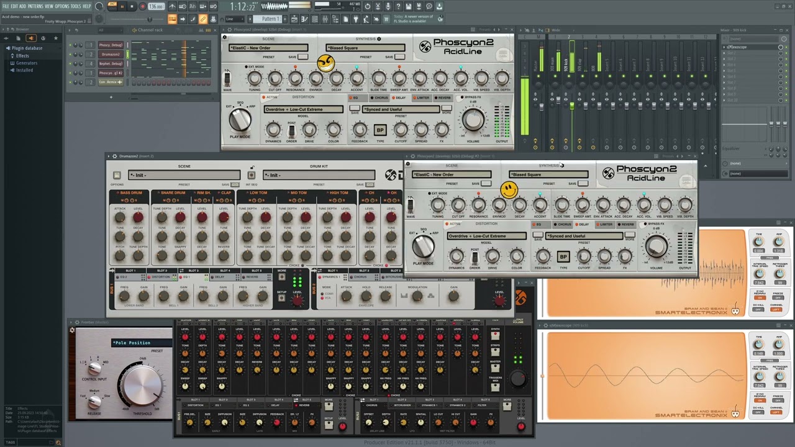This screenshot has height=447, width=795.
Task: Expand Generators in Plugin database
Action: (26, 63)
